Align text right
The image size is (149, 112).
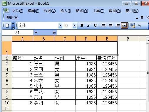(118, 26)
